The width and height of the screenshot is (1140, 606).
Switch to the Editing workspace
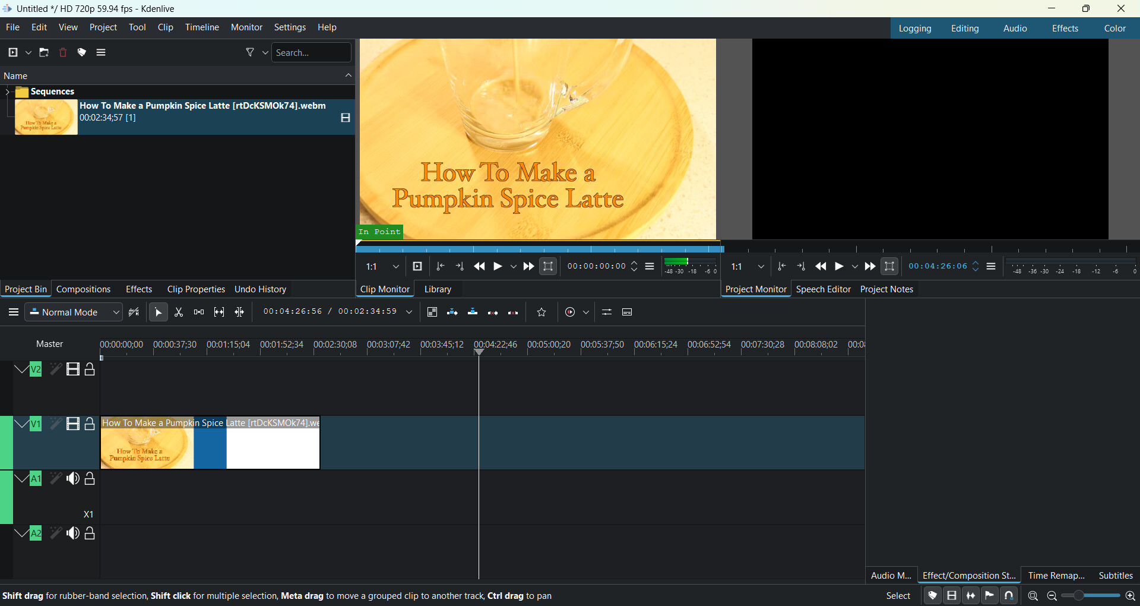(x=964, y=29)
